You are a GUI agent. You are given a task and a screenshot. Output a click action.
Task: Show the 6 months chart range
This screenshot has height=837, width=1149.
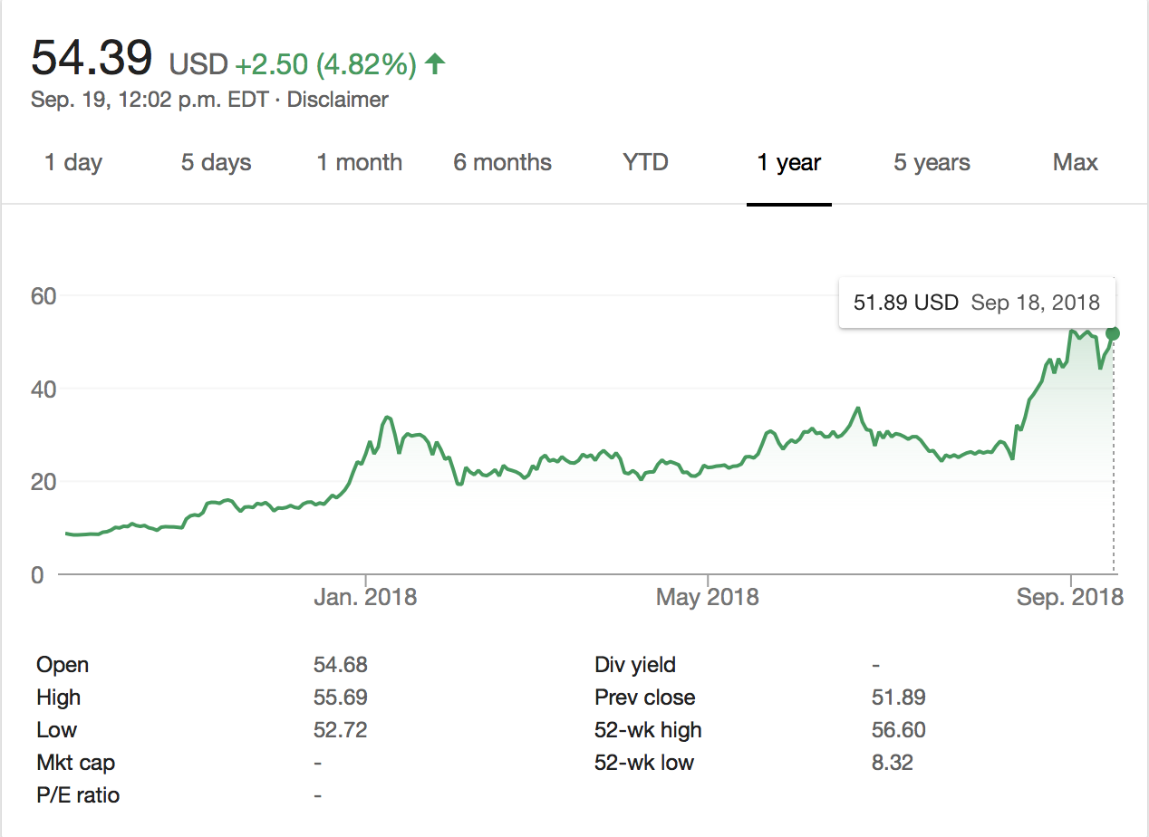(x=502, y=163)
